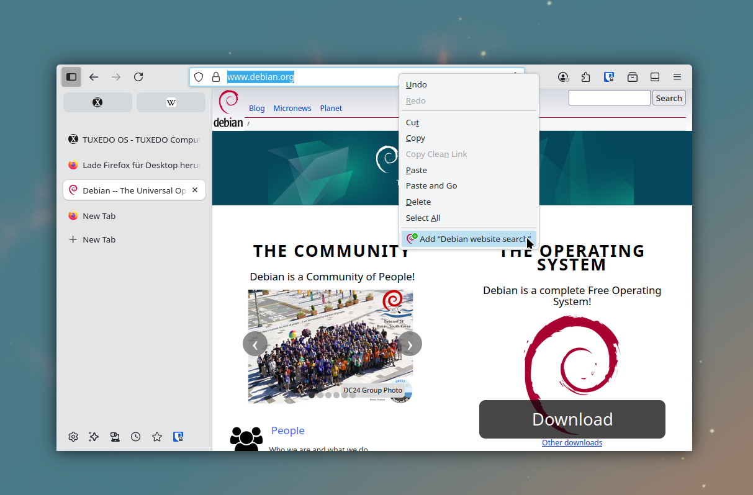Choose Delete in the context menu
The width and height of the screenshot is (753, 495).
[469, 202]
